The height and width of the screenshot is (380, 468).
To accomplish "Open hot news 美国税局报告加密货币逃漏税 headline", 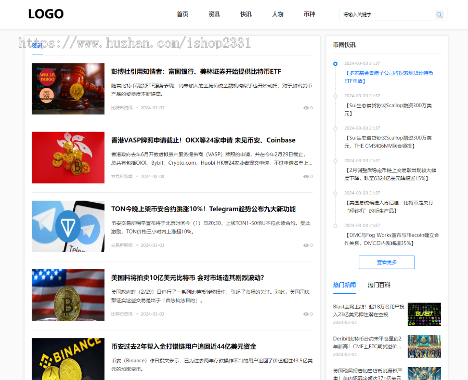I will pos(368,375).
